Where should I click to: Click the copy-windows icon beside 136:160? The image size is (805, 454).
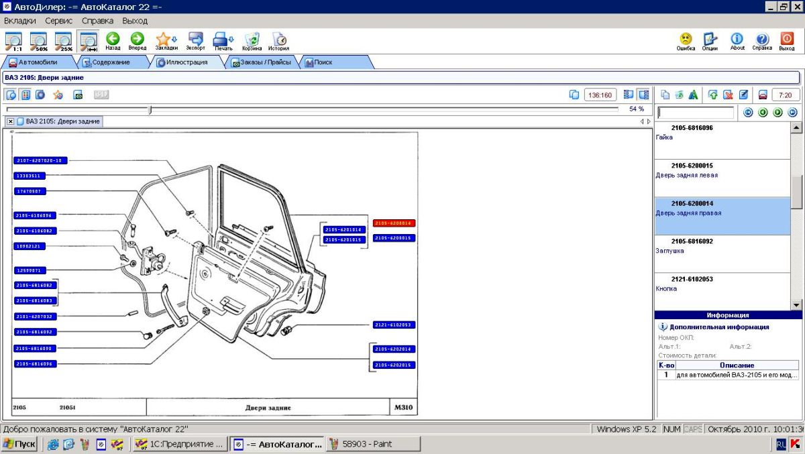pyautogui.click(x=574, y=95)
